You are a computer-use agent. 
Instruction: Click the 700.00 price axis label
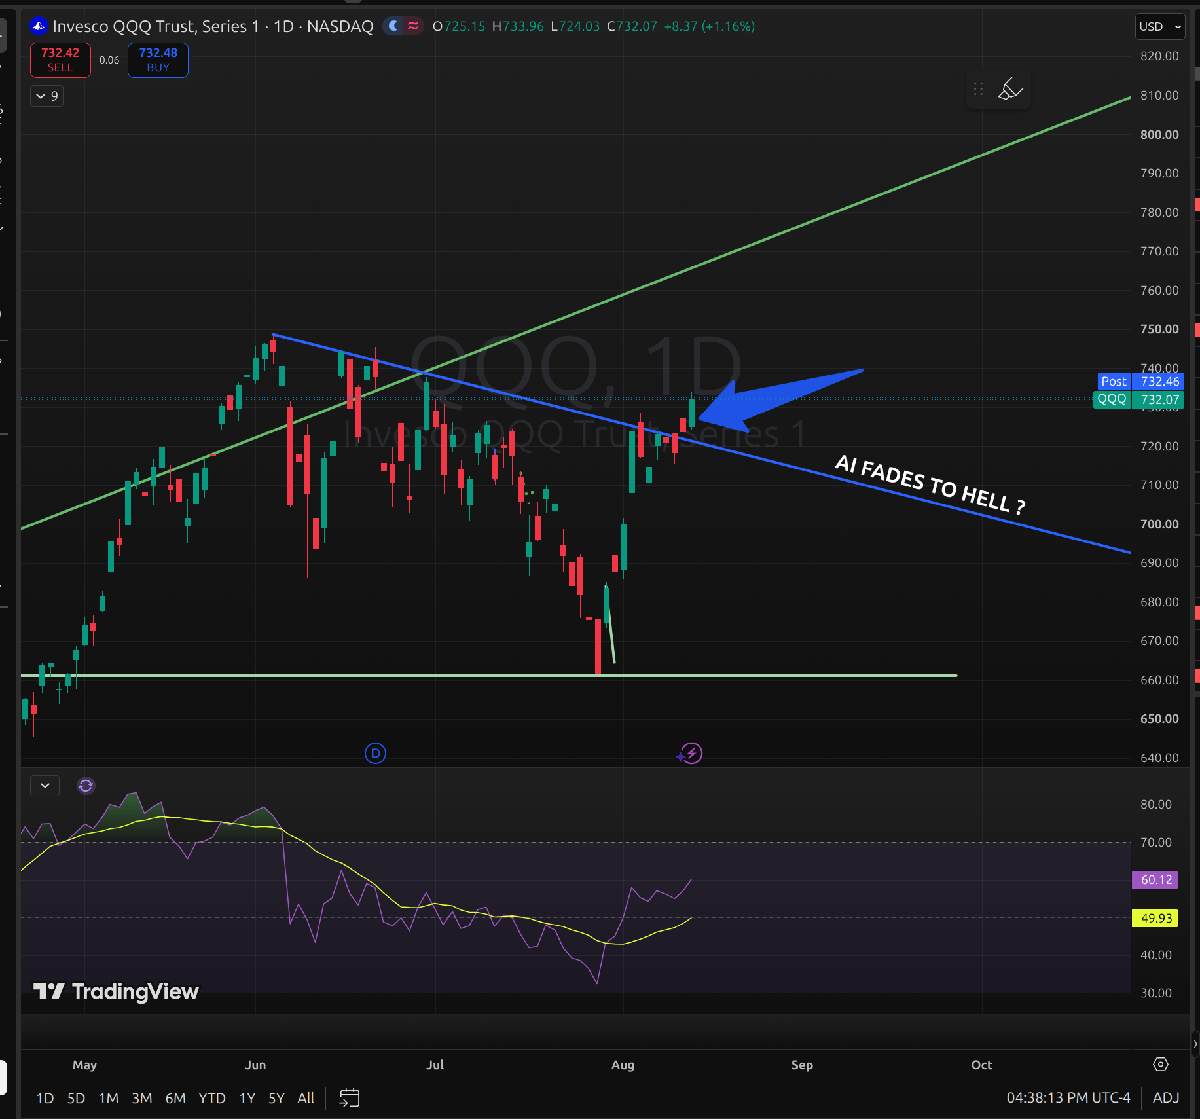click(1159, 524)
